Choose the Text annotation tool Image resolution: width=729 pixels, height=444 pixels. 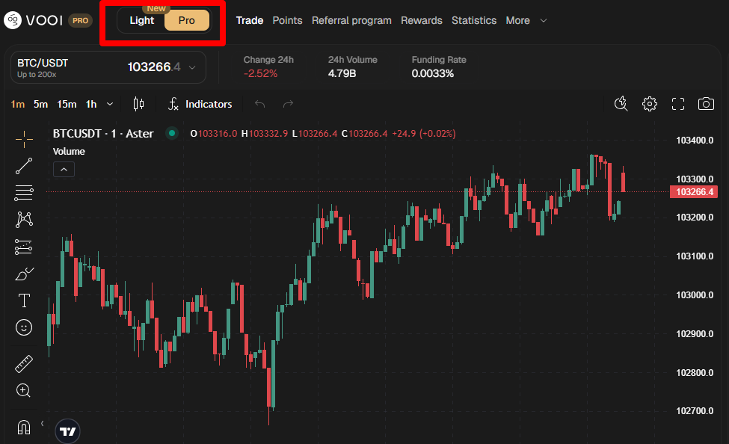(24, 300)
